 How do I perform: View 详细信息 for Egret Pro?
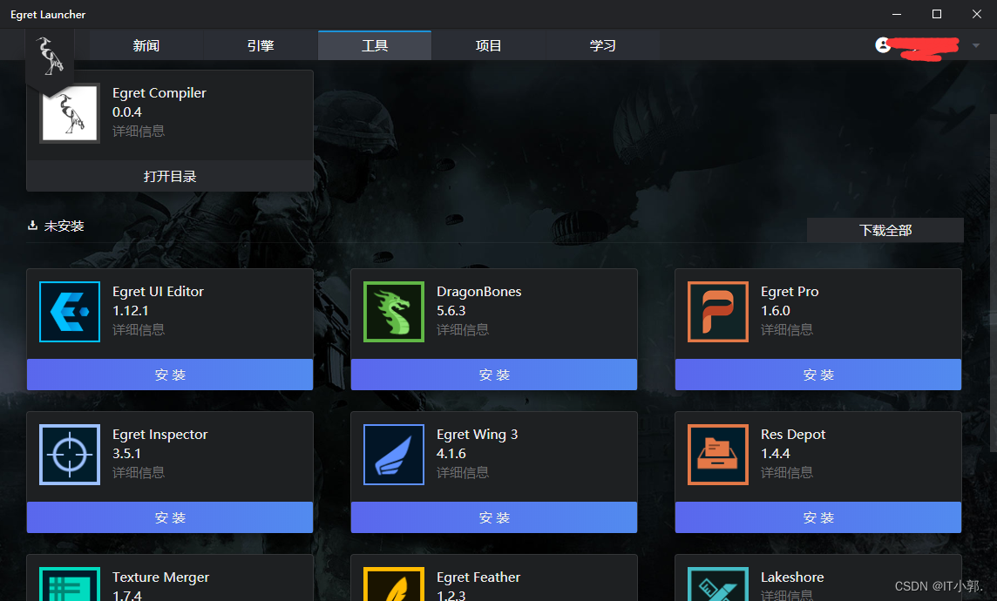point(787,330)
